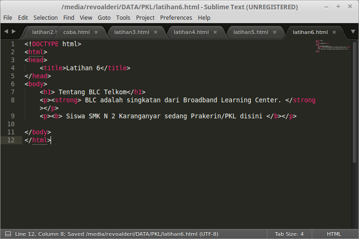Close the latihan6.html tab
The image size is (359, 239).
(x=334, y=33)
